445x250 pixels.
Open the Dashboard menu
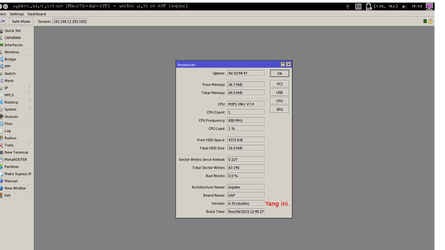coord(36,14)
